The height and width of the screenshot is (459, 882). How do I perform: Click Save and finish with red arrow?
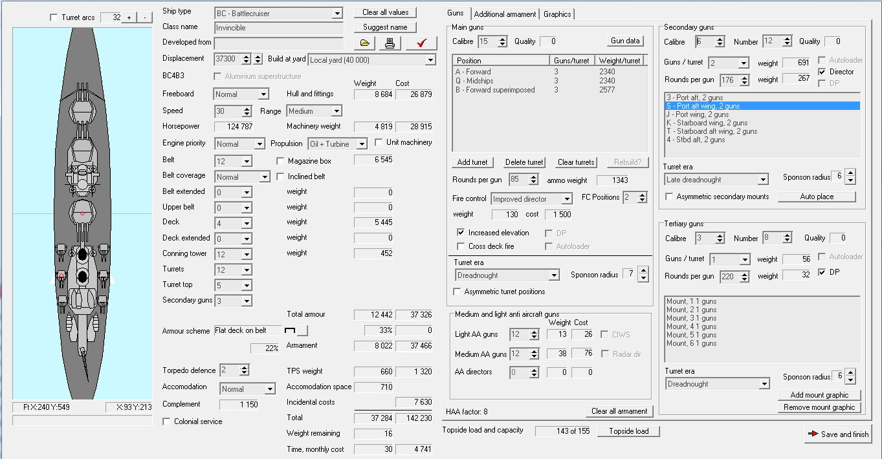click(838, 434)
